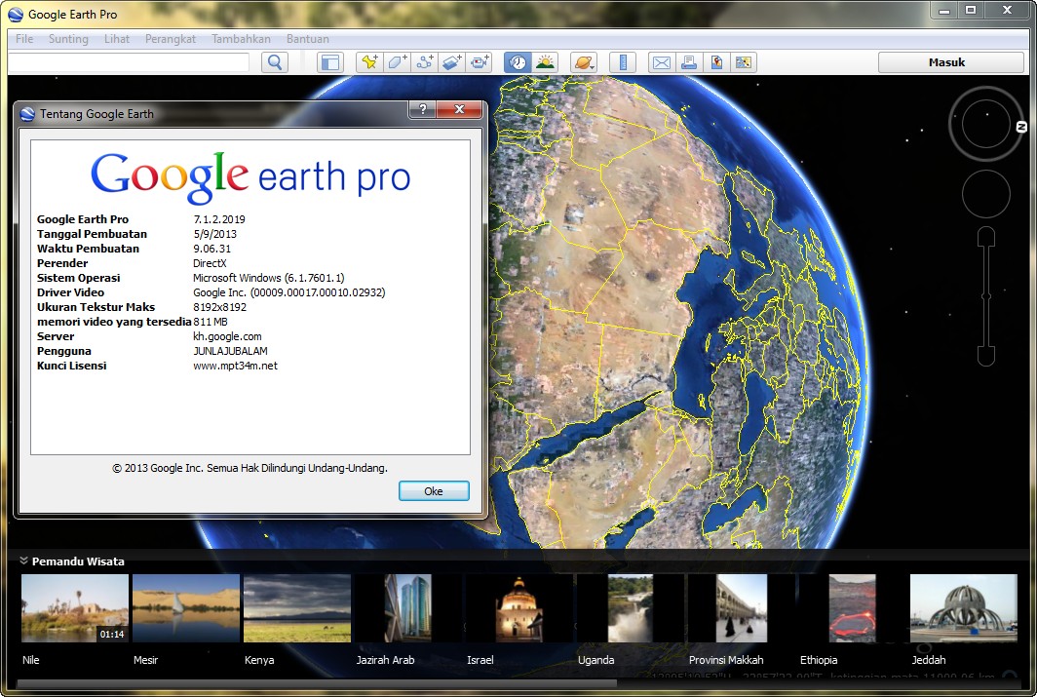
Task: Click the email envelope icon
Action: click(x=662, y=62)
